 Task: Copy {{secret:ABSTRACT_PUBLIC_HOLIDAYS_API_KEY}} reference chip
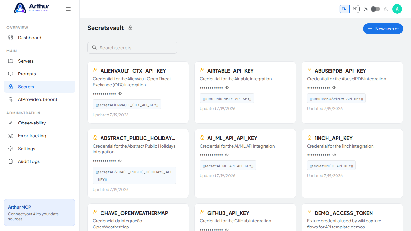pyautogui.click(x=134, y=175)
